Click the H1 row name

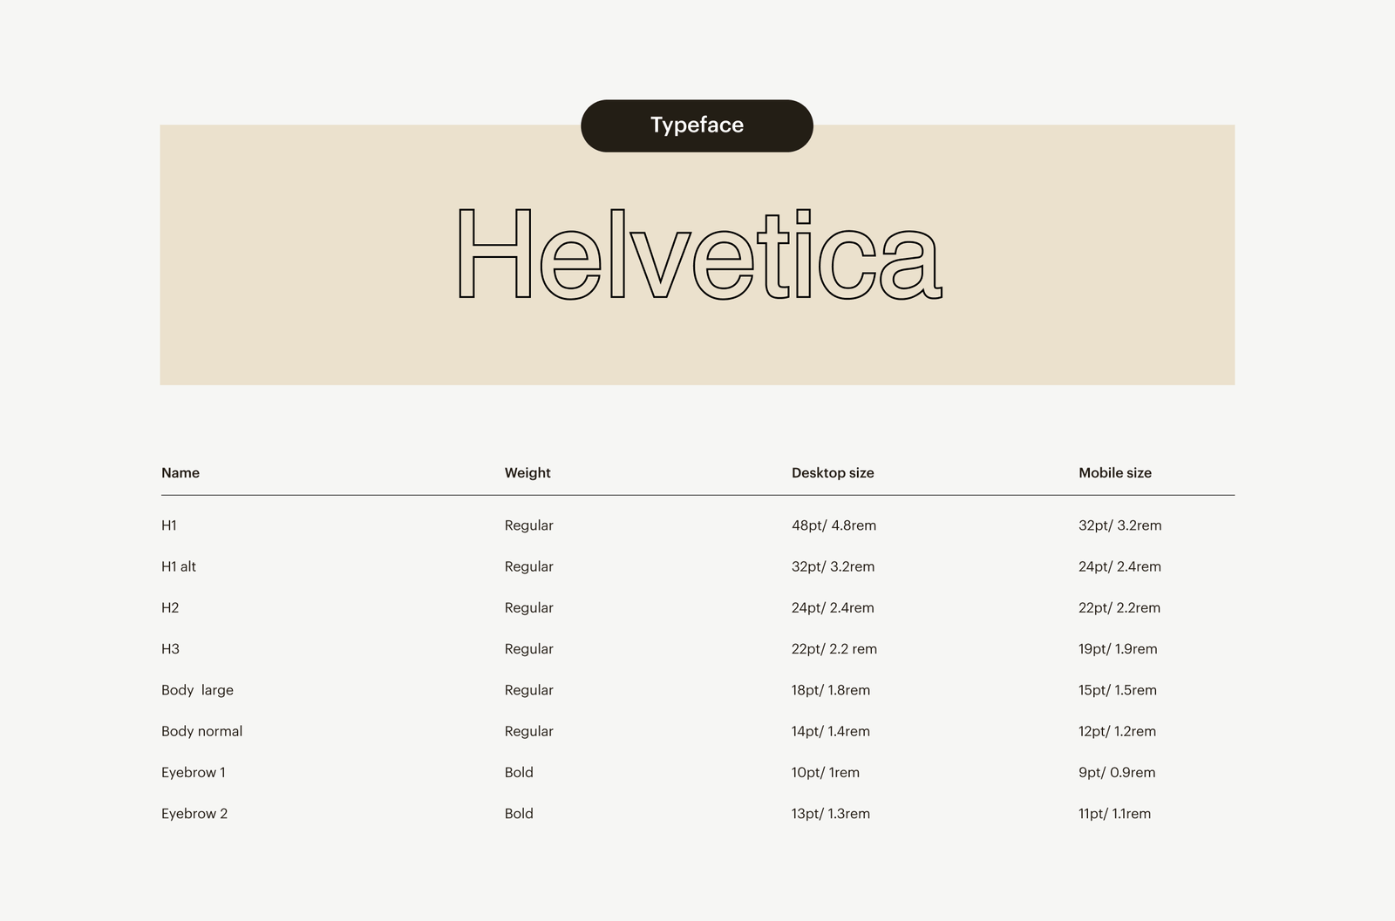[x=169, y=525]
